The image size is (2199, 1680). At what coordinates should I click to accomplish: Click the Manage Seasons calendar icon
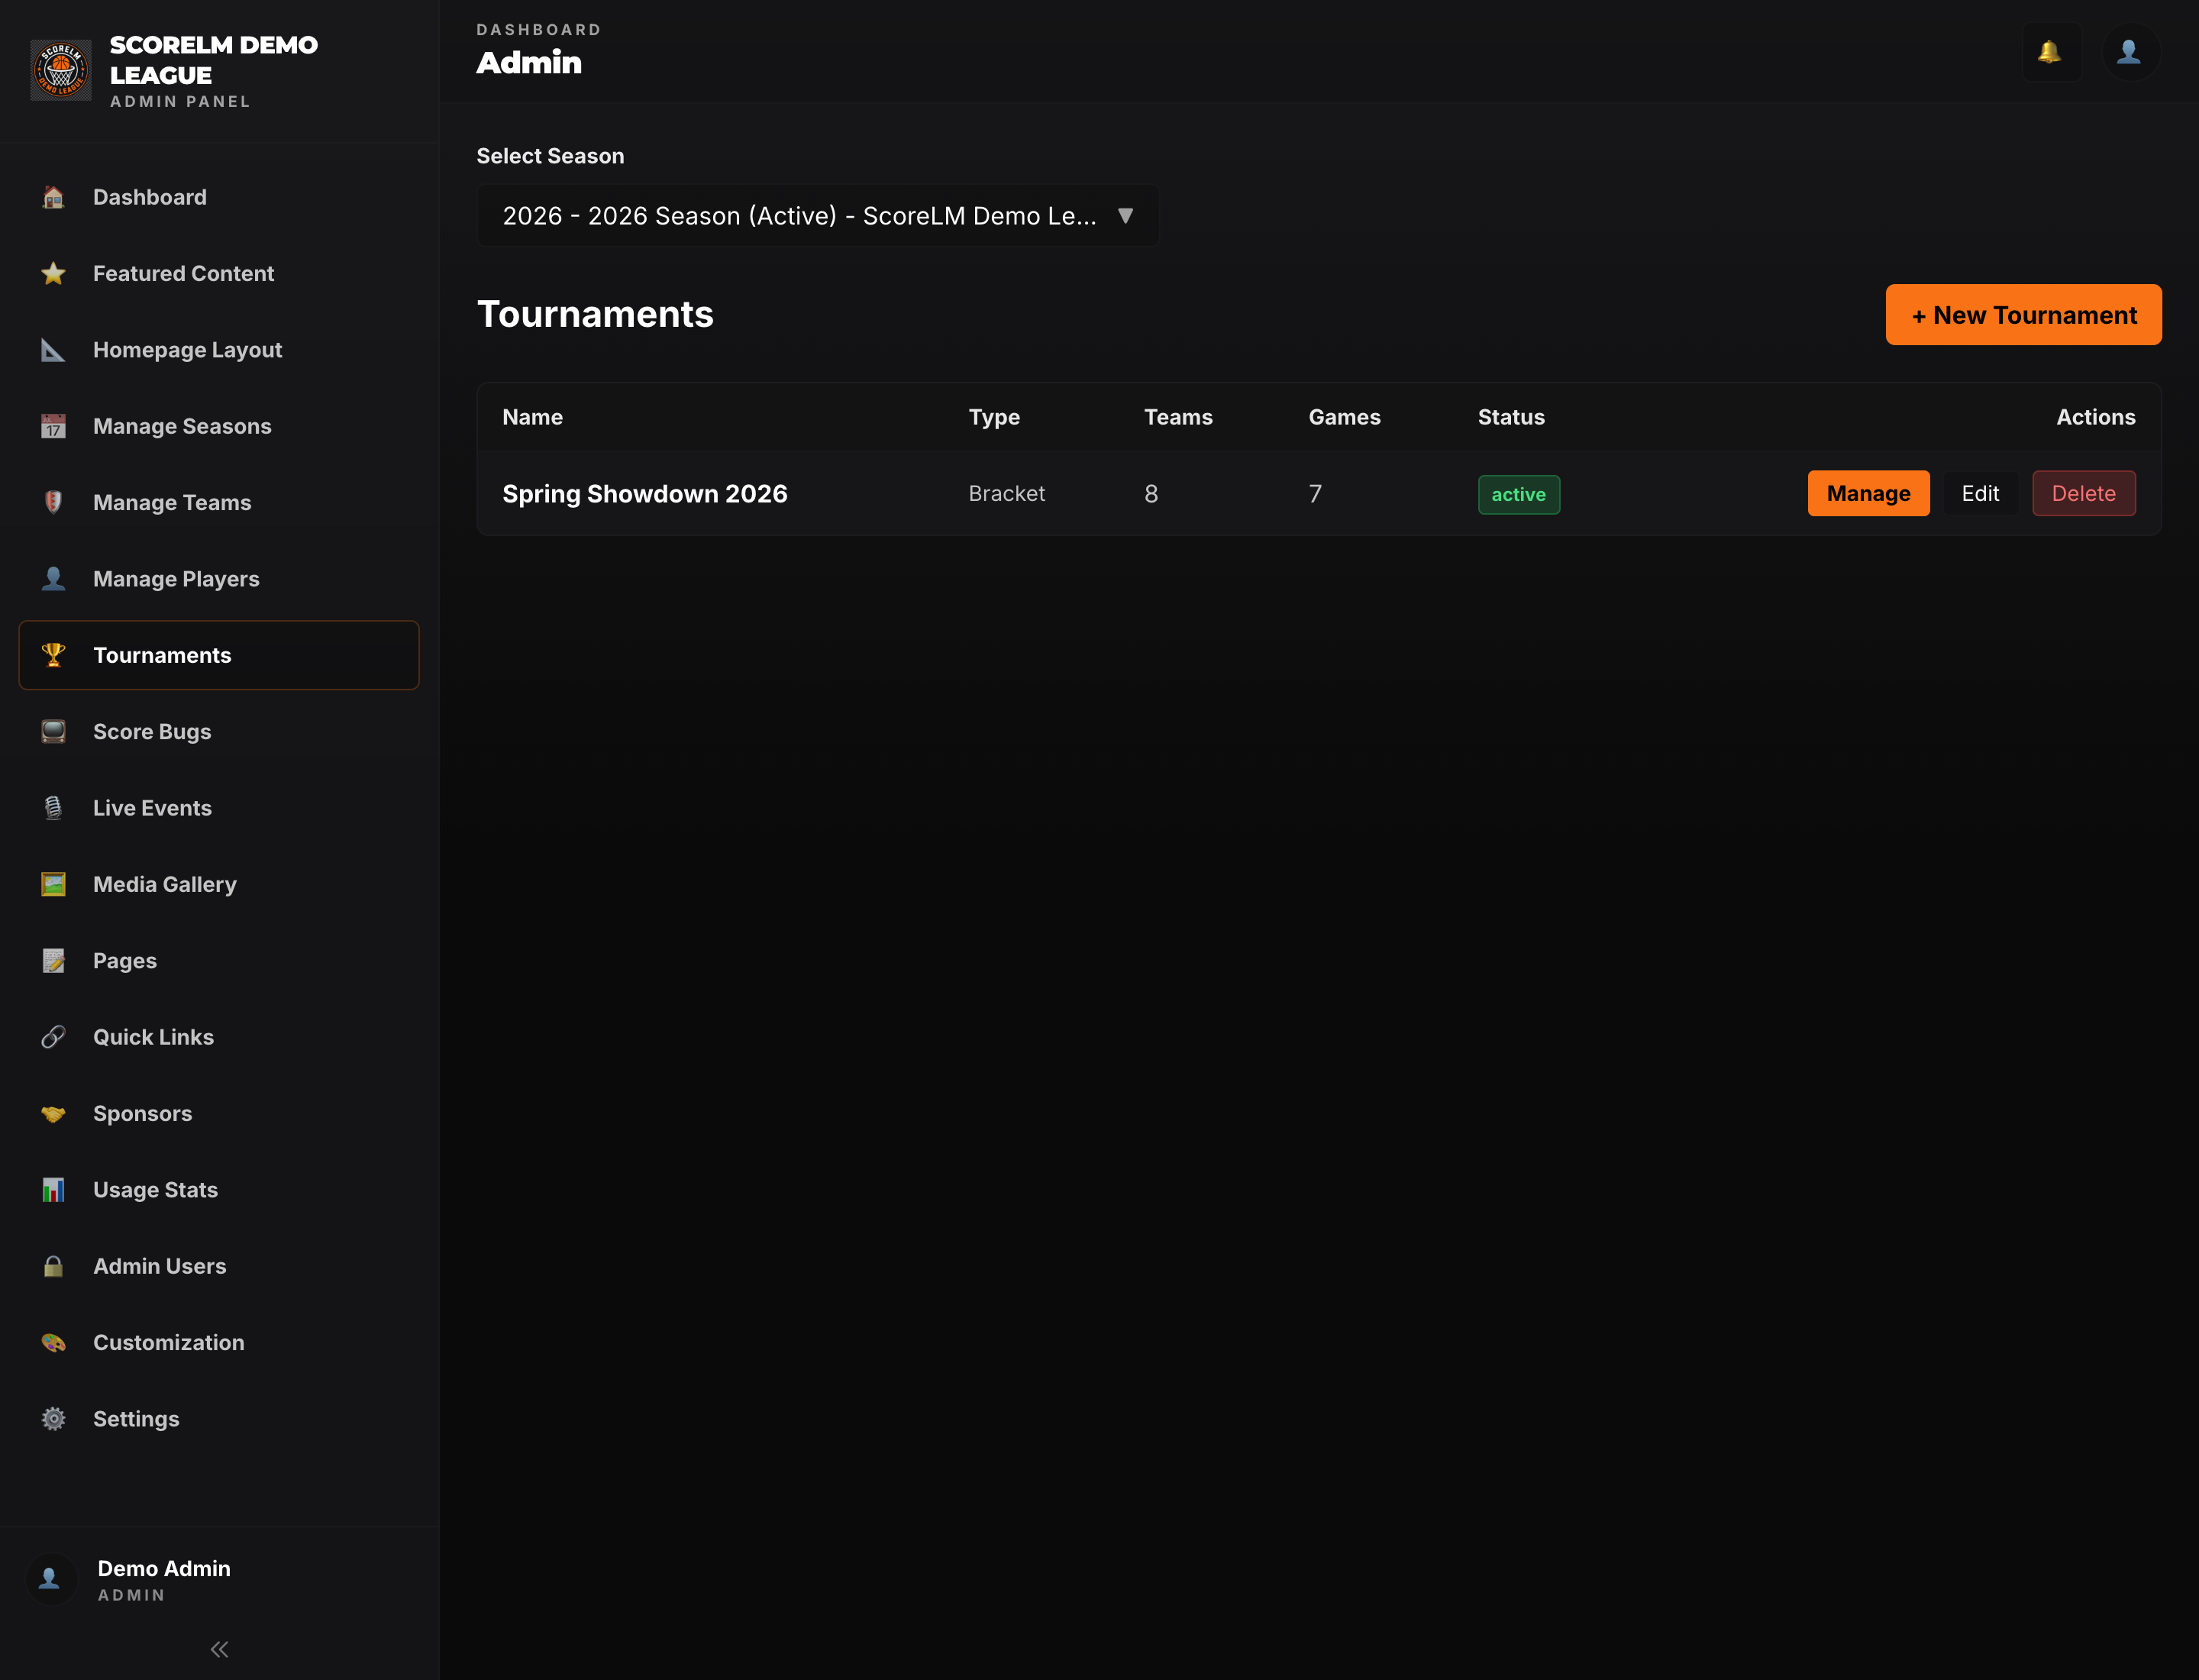53,426
